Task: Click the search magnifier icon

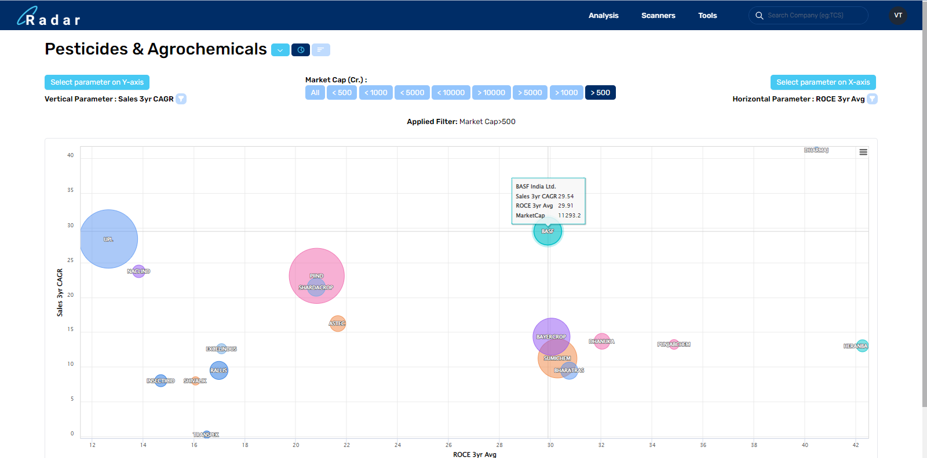Action: coord(759,16)
